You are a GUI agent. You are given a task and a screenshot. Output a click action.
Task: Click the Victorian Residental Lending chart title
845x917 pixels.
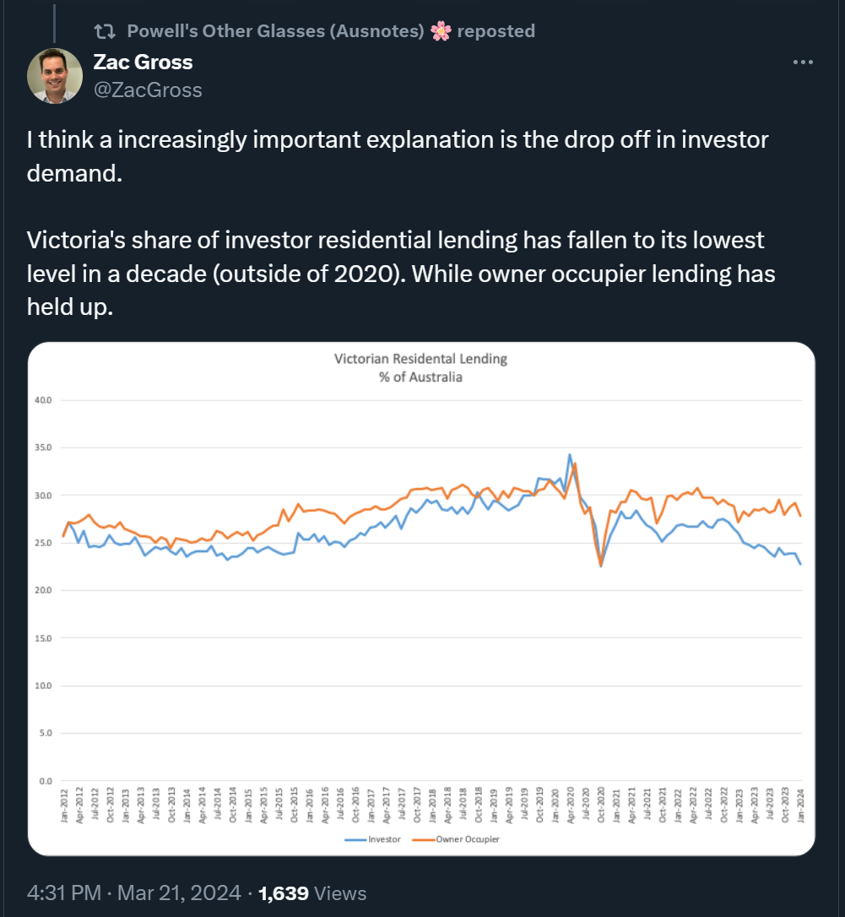click(420, 359)
